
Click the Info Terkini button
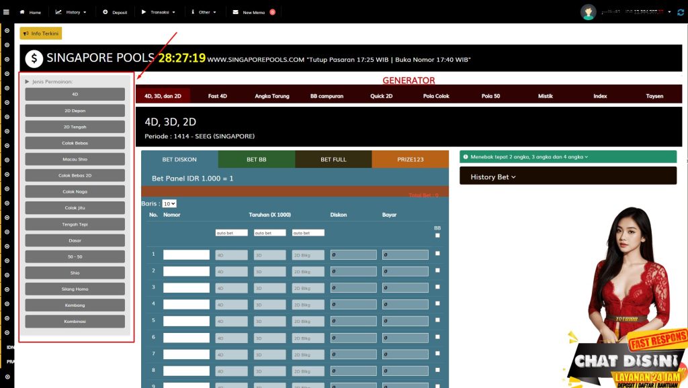pos(41,34)
